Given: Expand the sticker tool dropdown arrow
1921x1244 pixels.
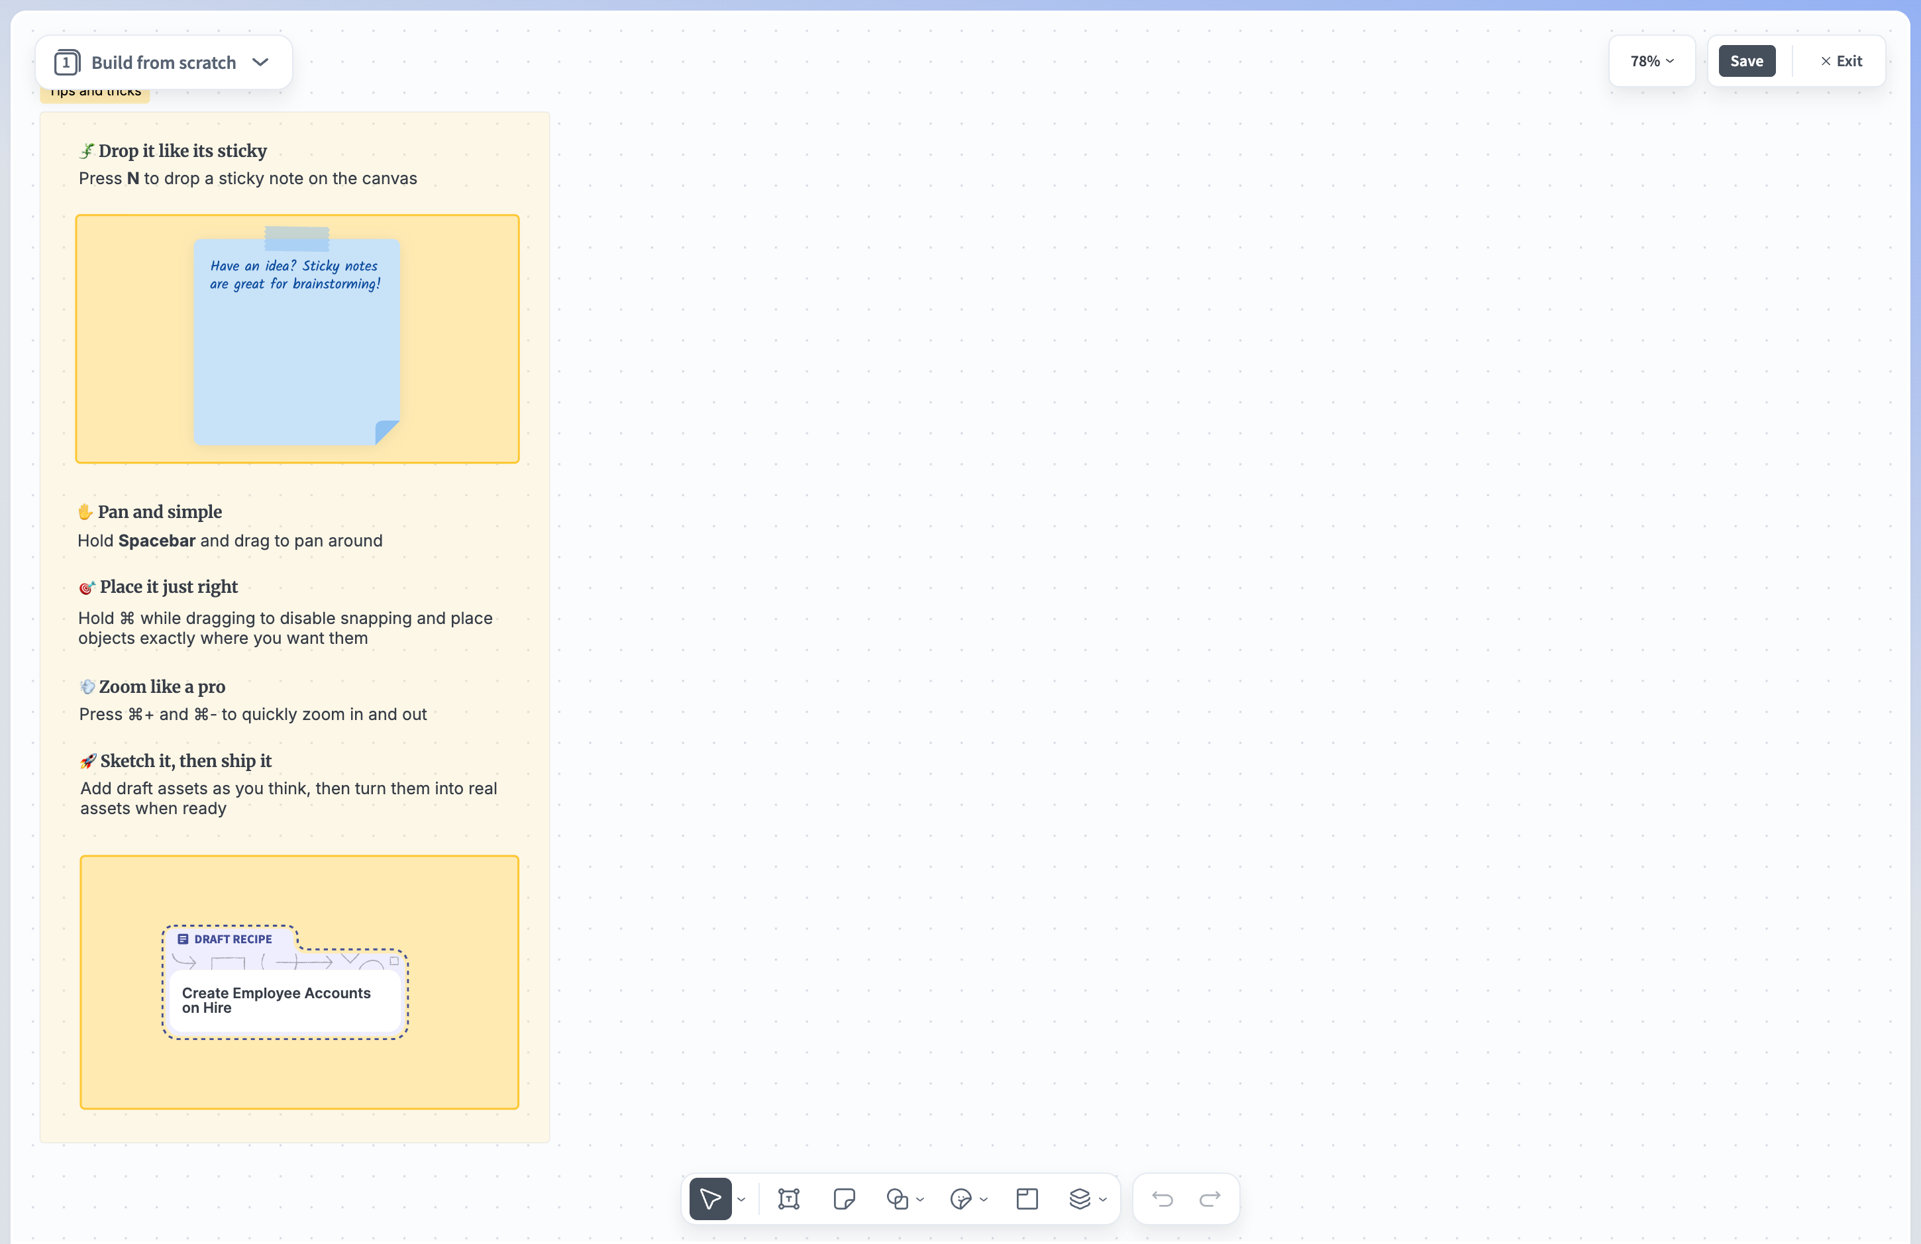Looking at the screenshot, I should [x=984, y=1200].
